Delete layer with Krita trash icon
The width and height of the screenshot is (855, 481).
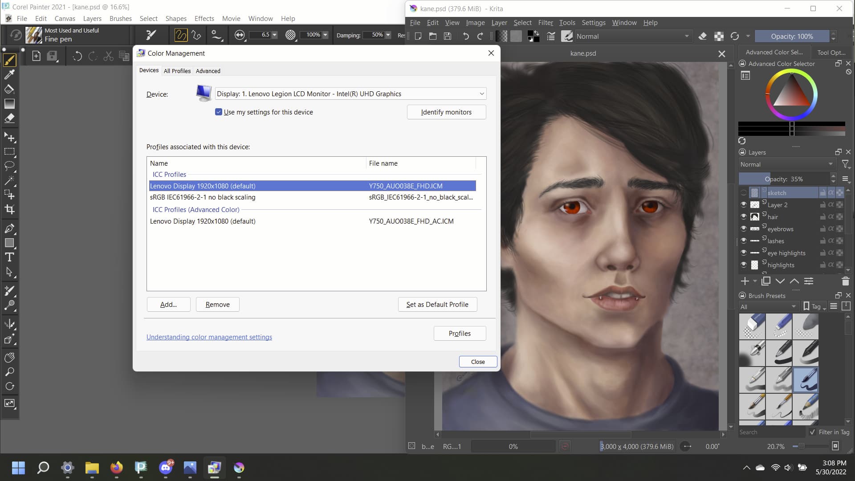845,281
